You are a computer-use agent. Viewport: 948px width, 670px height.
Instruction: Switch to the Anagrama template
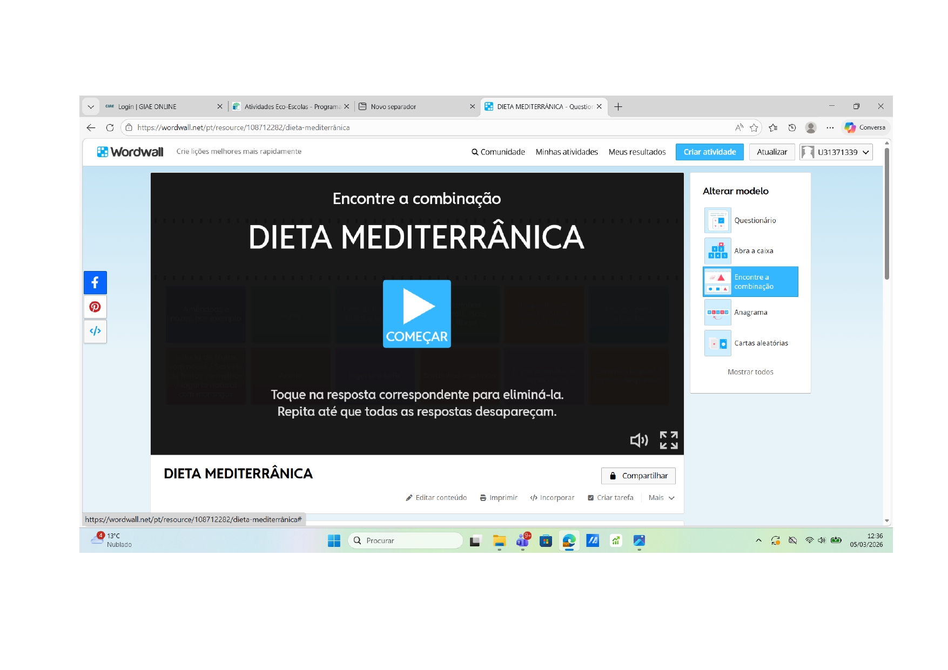[750, 313]
